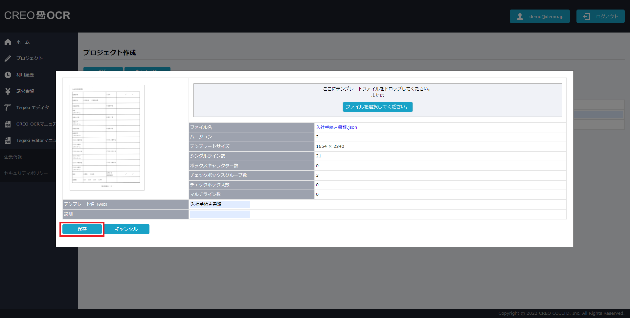Open 企業情報 in the sidebar

[13, 157]
